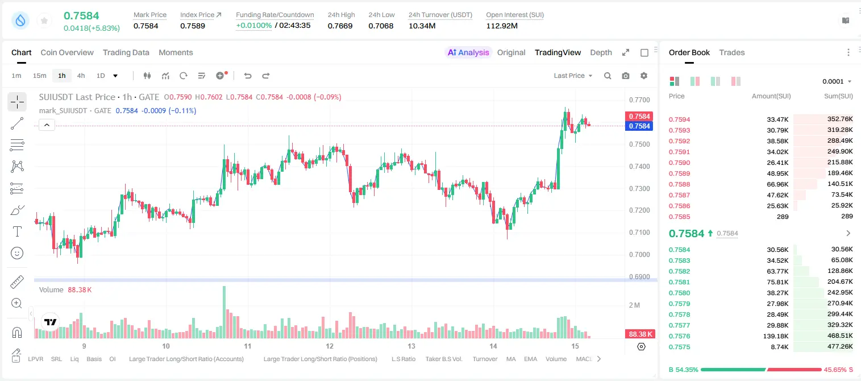Open chart settings gear icon
This screenshot has height=381, width=861.
[x=644, y=76]
